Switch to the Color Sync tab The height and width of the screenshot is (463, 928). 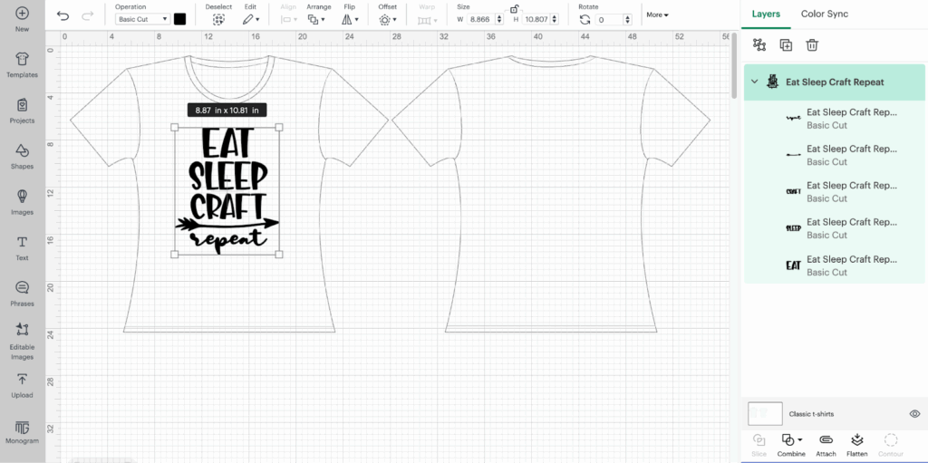824,14
